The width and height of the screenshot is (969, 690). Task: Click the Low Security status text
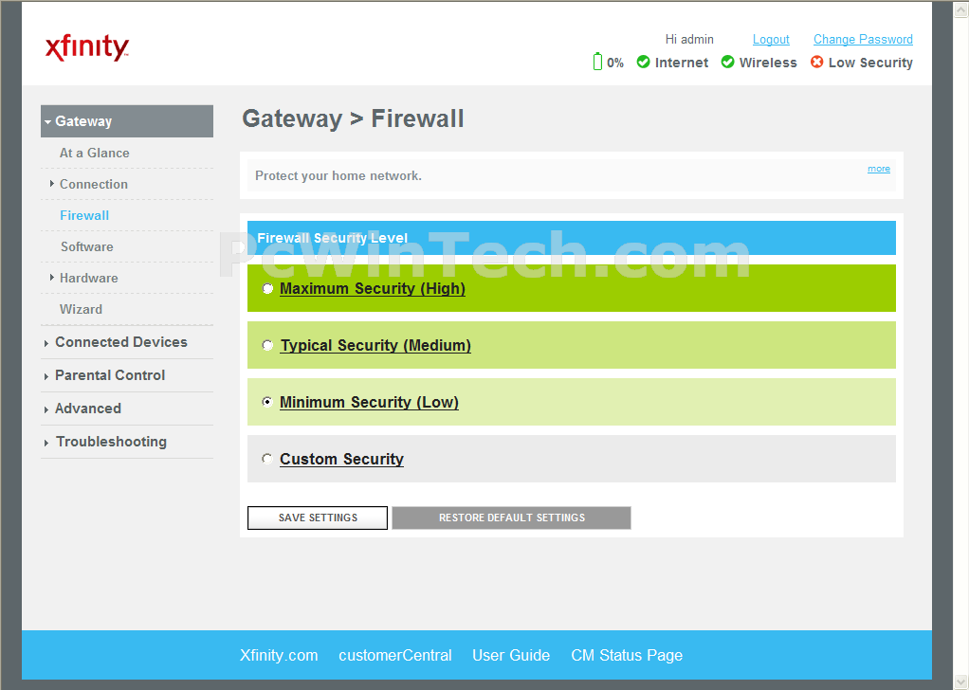pos(870,63)
